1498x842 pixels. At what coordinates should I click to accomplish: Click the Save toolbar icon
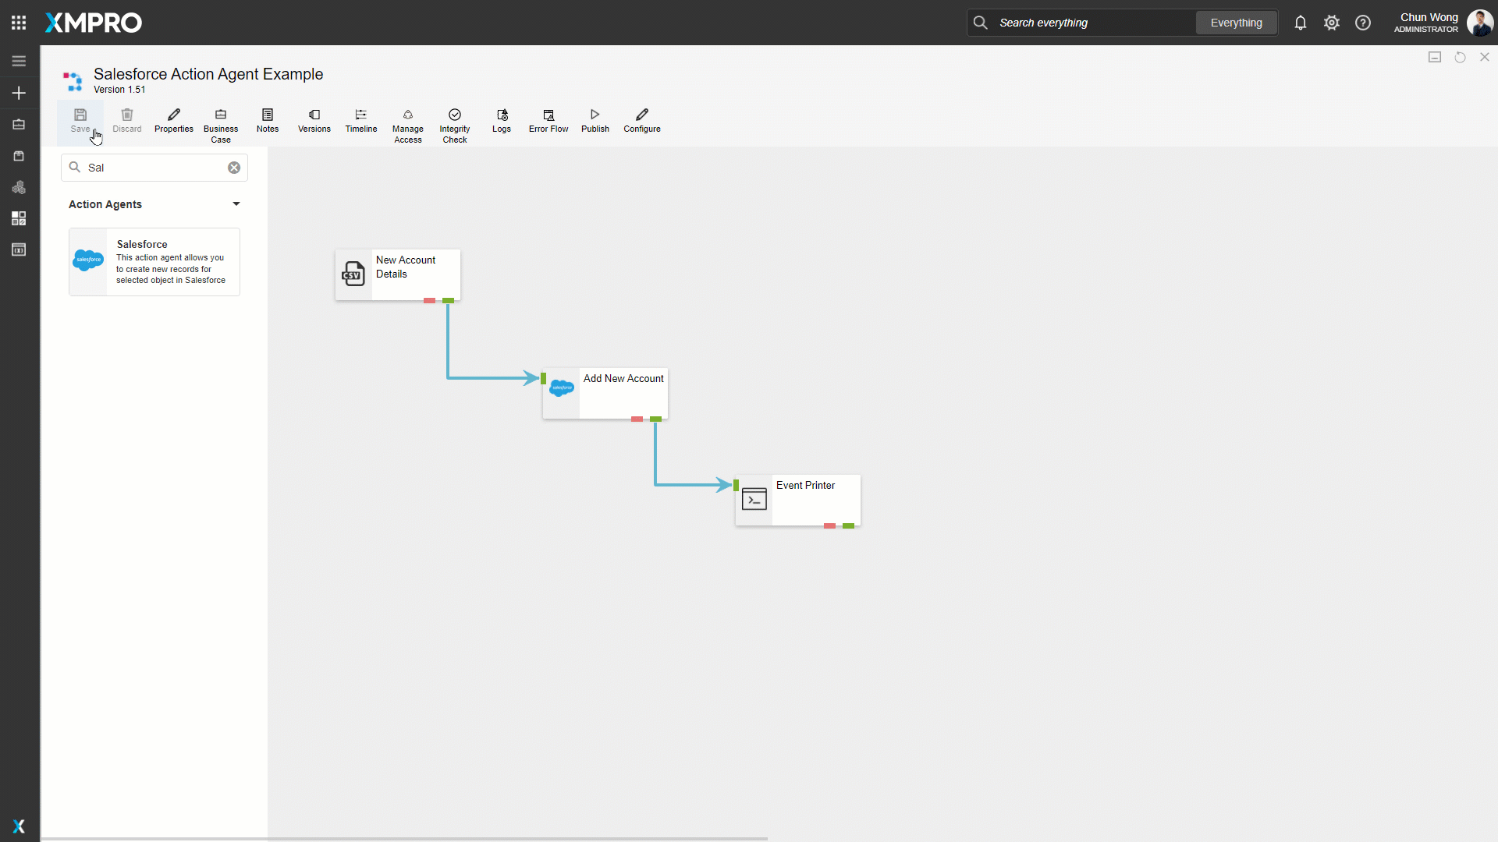pos(80,120)
